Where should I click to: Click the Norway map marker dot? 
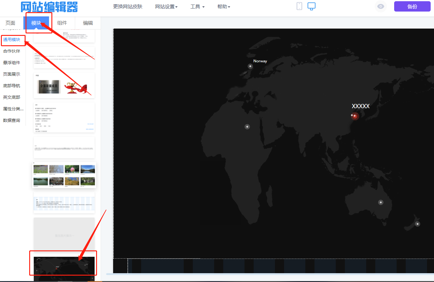(x=250, y=66)
